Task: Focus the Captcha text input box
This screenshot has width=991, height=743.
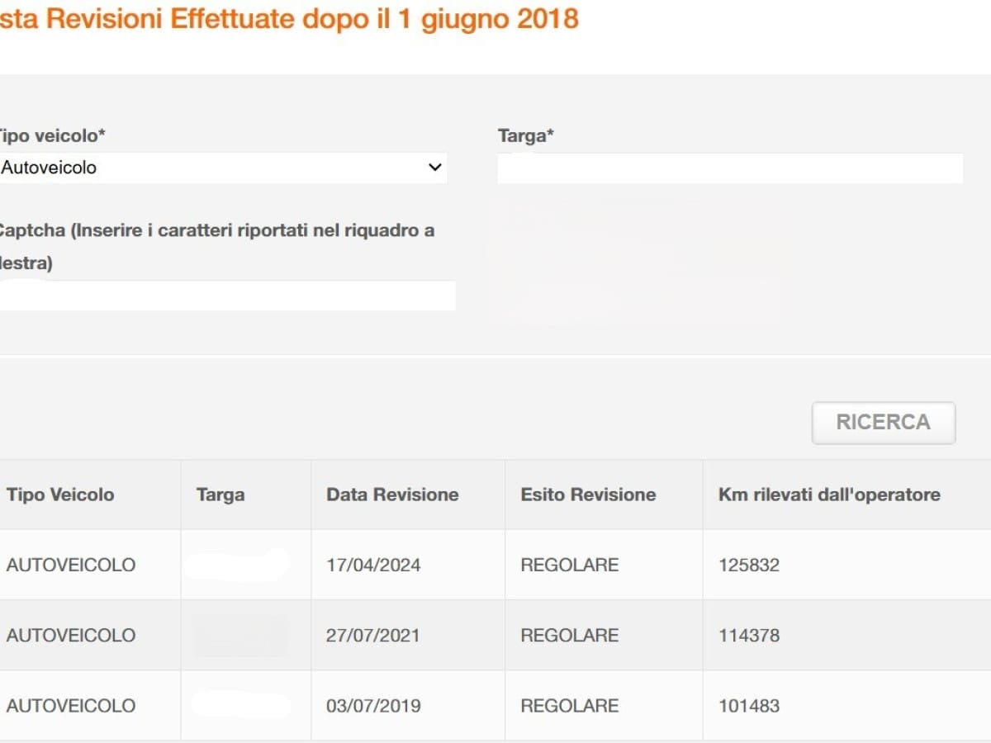Action: (227, 296)
